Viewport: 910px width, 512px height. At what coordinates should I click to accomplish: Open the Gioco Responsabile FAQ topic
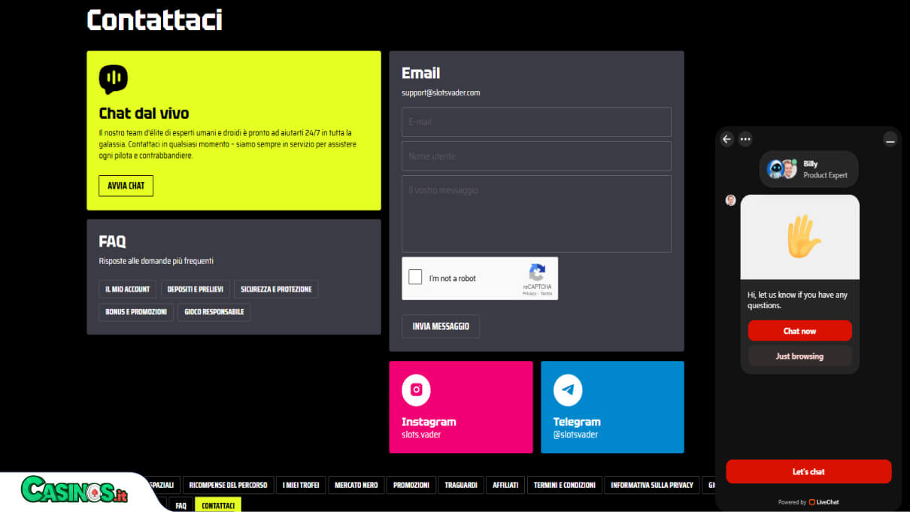pos(214,312)
